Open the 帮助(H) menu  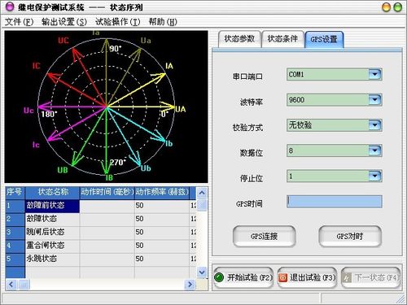pyautogui.click(x=163, y=22)
